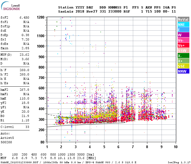Select the NoVal legend swatch

tap(183, 19)
